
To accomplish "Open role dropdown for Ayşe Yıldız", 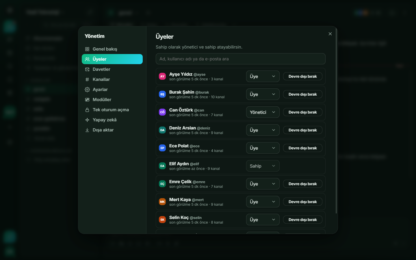I will click(263, 76).
